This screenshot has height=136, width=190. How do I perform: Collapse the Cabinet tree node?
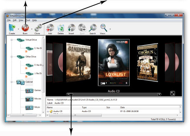(x=12, y=82)
